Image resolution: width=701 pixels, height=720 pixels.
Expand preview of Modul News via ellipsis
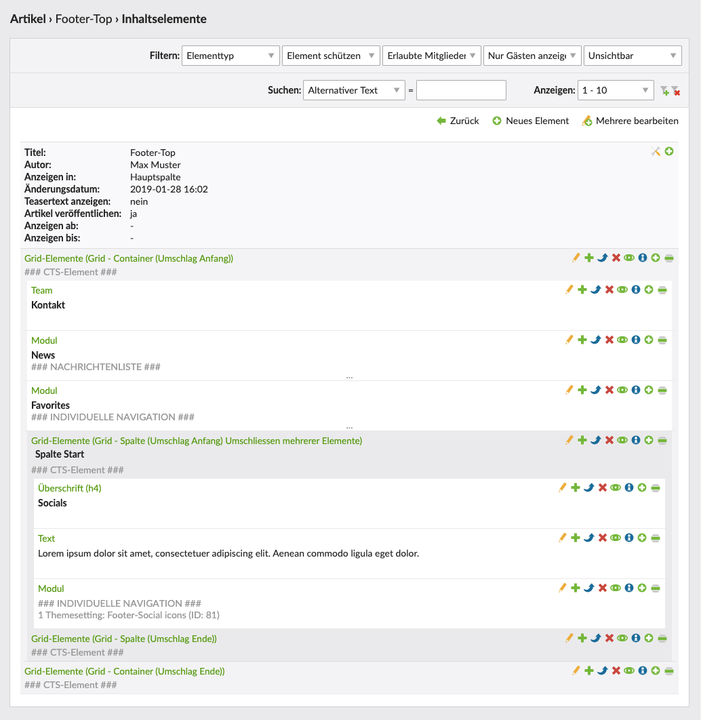coord(349,377)
